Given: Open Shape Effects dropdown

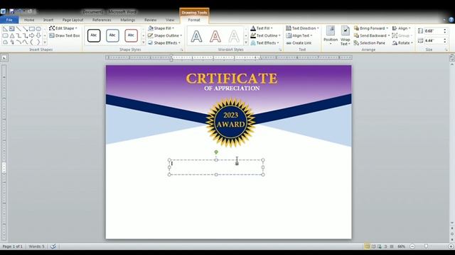Looking at the screenshot, I should coord(164,42).
